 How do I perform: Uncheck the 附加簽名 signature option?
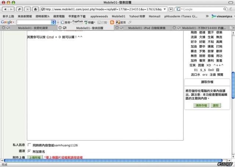[29, 151]
